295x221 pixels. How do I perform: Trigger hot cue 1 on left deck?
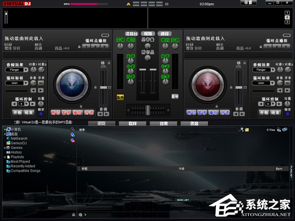coord(87,47)
